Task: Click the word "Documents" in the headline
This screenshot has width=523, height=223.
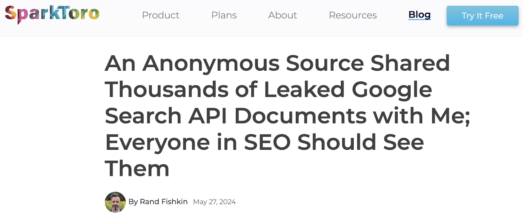Action: (300, 116)
